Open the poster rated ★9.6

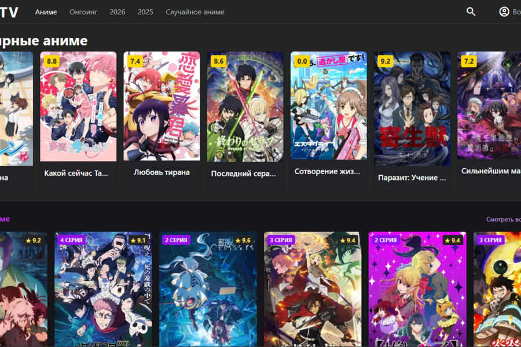coord(207,289)
